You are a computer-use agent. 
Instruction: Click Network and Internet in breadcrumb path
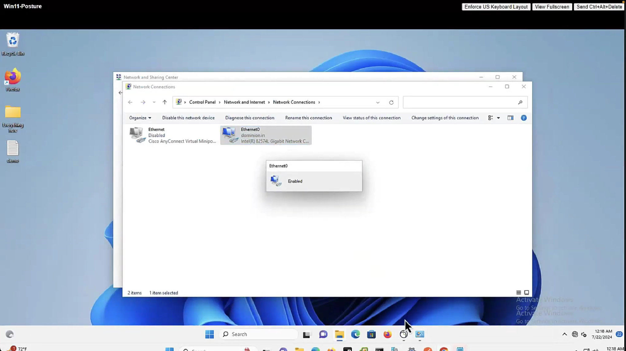[x=244, y=102]
